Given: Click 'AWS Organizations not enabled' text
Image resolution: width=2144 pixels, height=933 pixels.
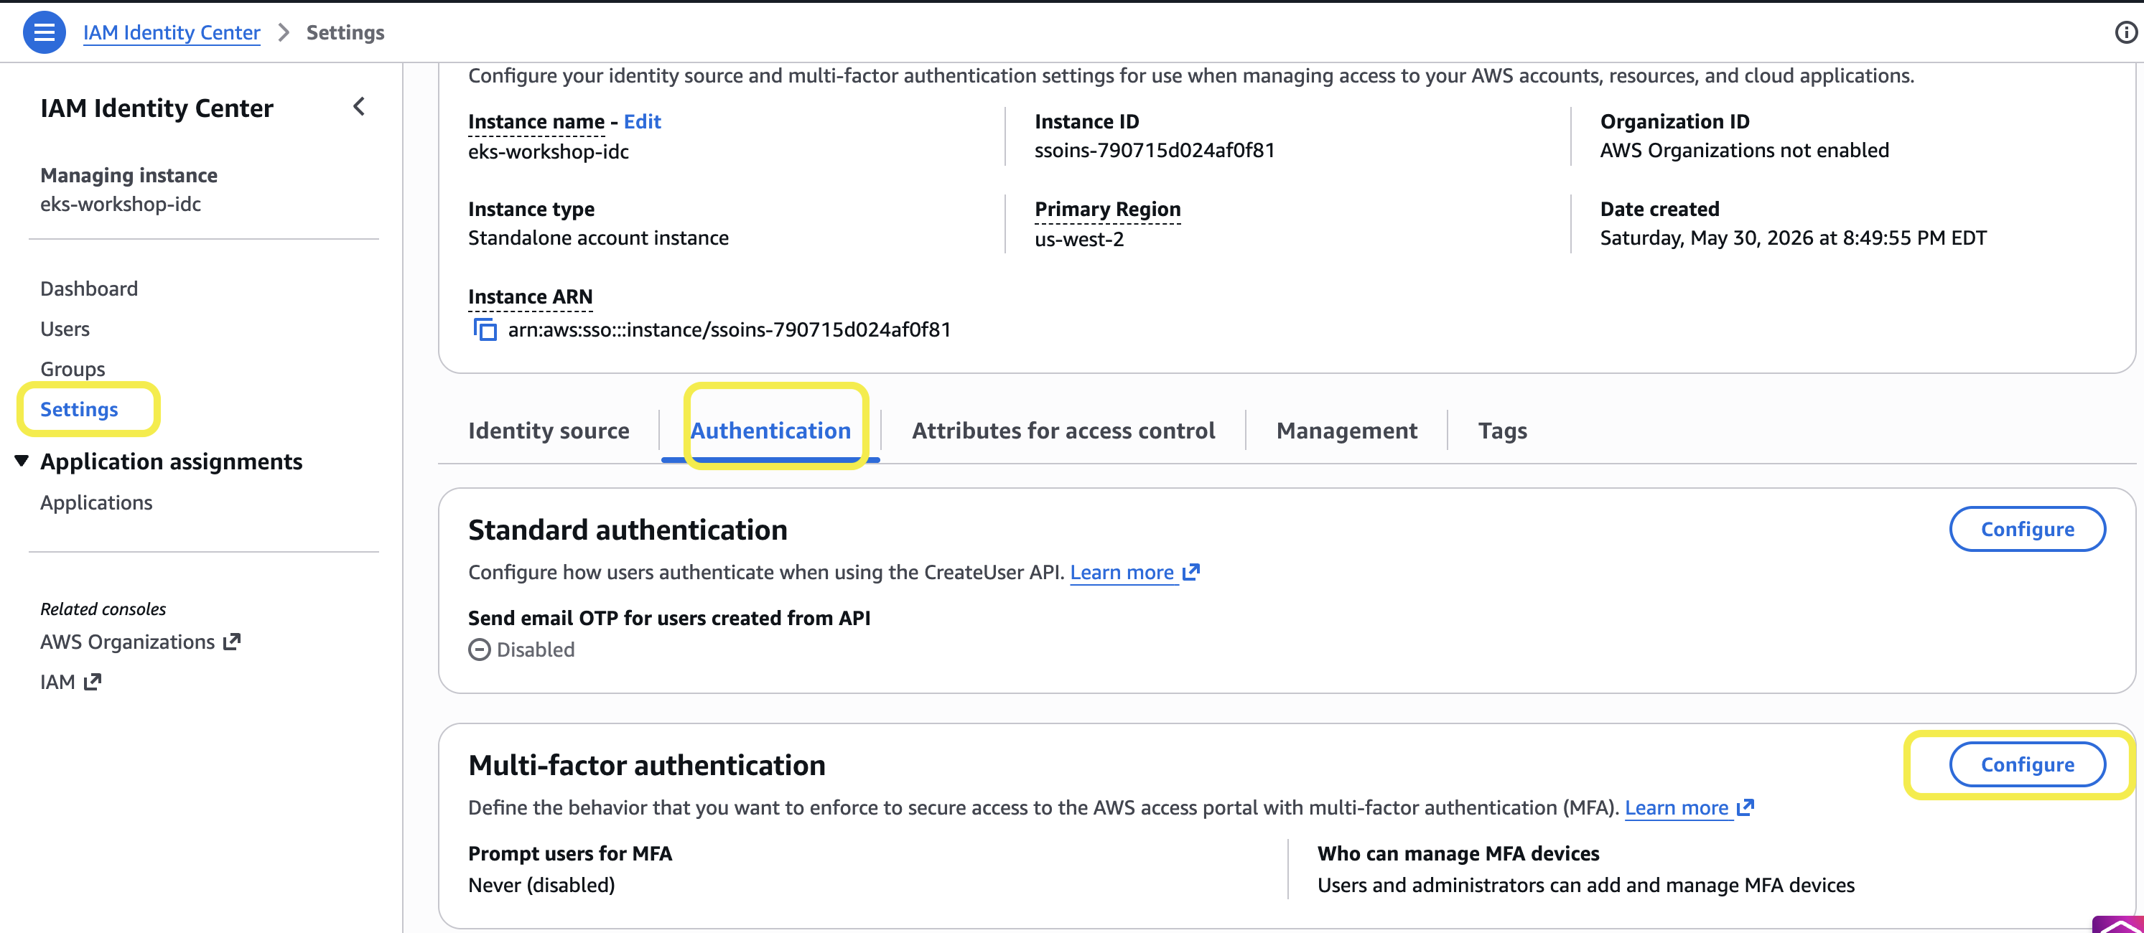Looking at the screenshot, I should [x=1745, y=151].
